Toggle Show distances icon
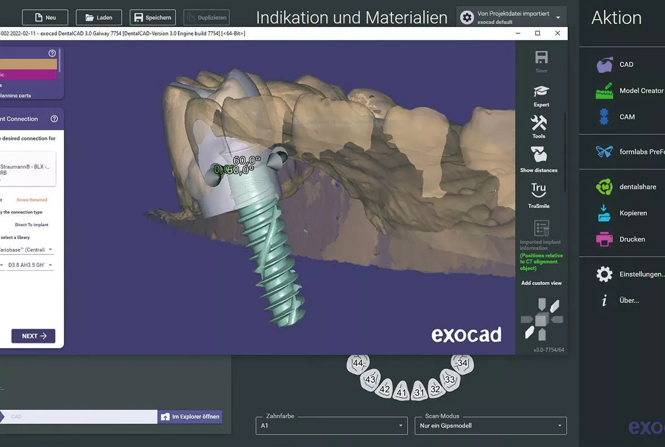This screenshot has width=665, height=447. pyautogui.click(x=539, y=155)
